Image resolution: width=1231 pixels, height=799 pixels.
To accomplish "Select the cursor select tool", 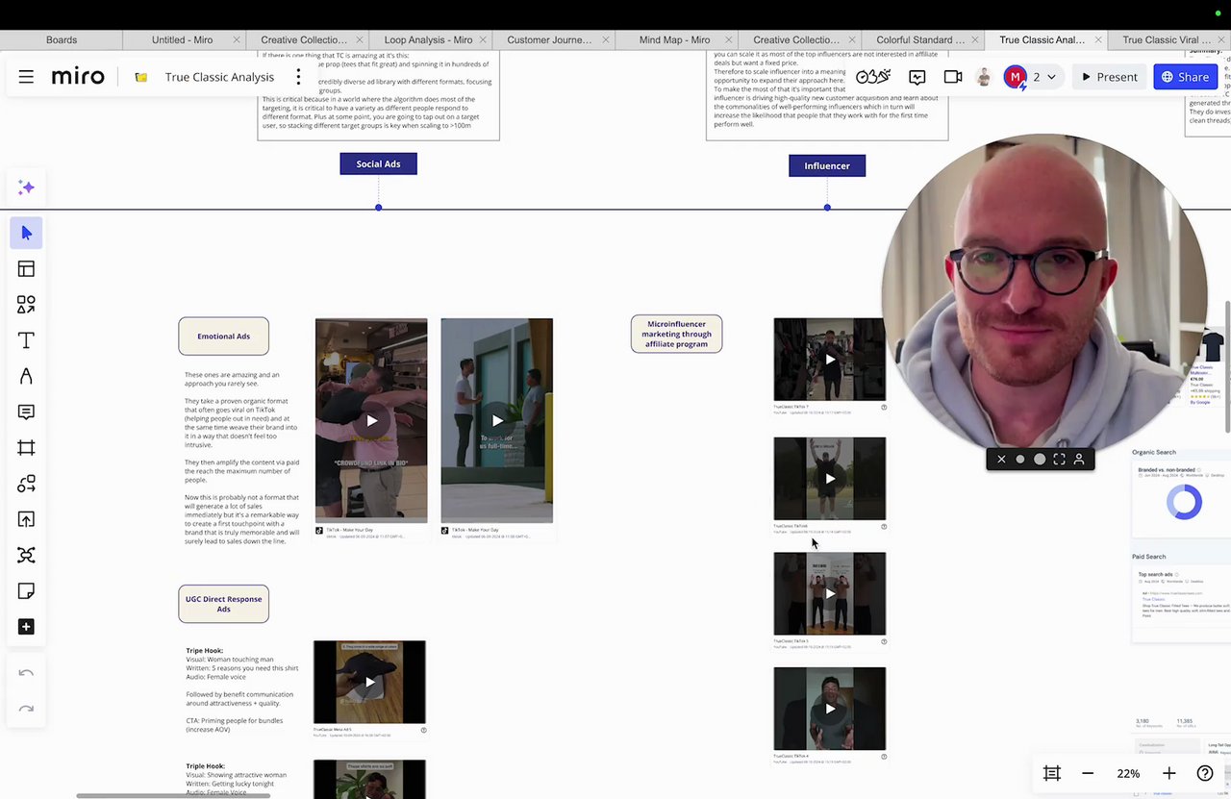I will point(26,233).
